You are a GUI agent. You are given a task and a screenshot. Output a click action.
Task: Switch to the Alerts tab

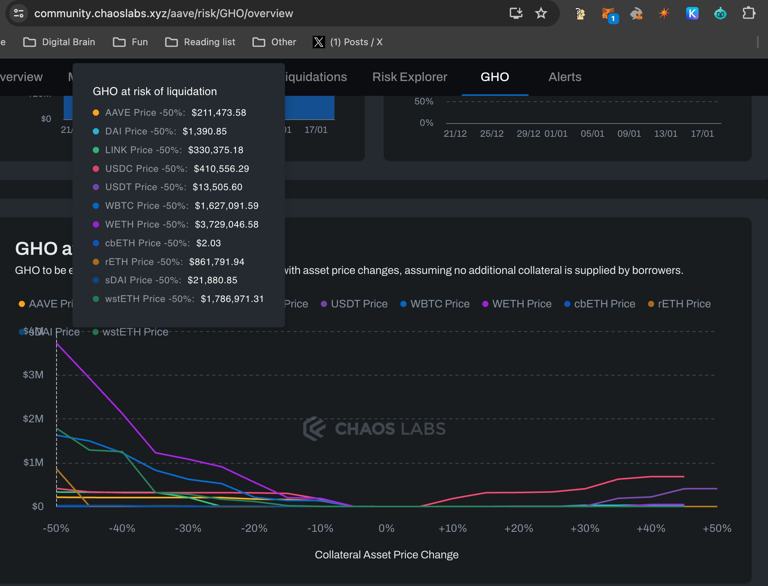tap(565, 77)
